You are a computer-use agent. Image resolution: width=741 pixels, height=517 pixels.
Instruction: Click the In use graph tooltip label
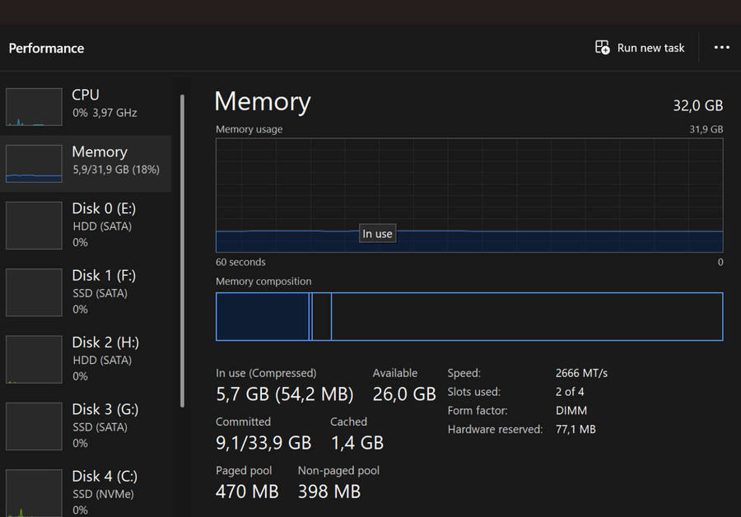377,234
